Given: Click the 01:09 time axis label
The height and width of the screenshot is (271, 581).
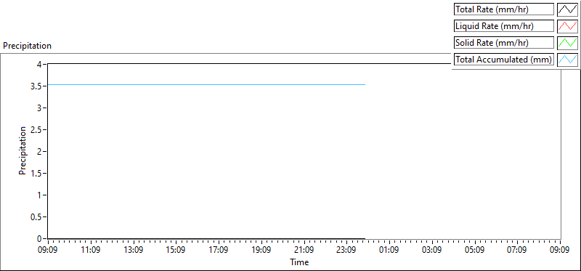Looking at the screenshot, I should point(389,250).
